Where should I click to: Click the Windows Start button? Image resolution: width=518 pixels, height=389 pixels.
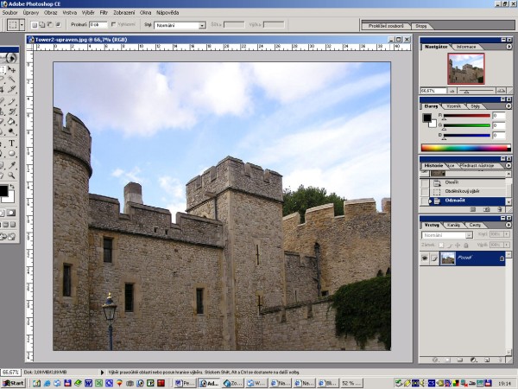(13, 382)
